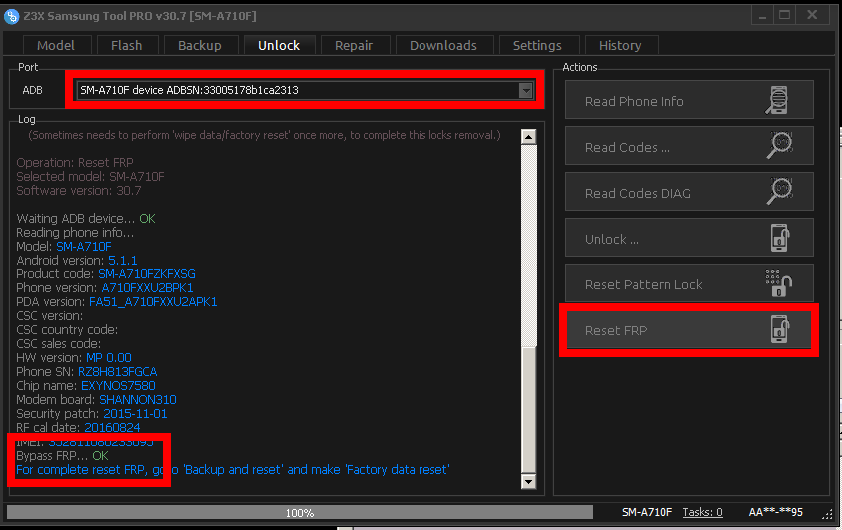Screen dimensions: 842x530
Task: Click the resize grip icon in status bar
Action: coord(827,514)
